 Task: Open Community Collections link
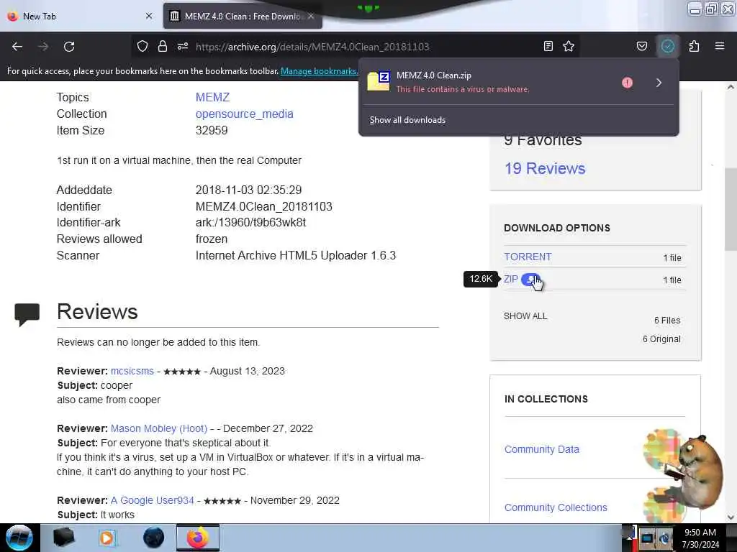coord(556,507)
